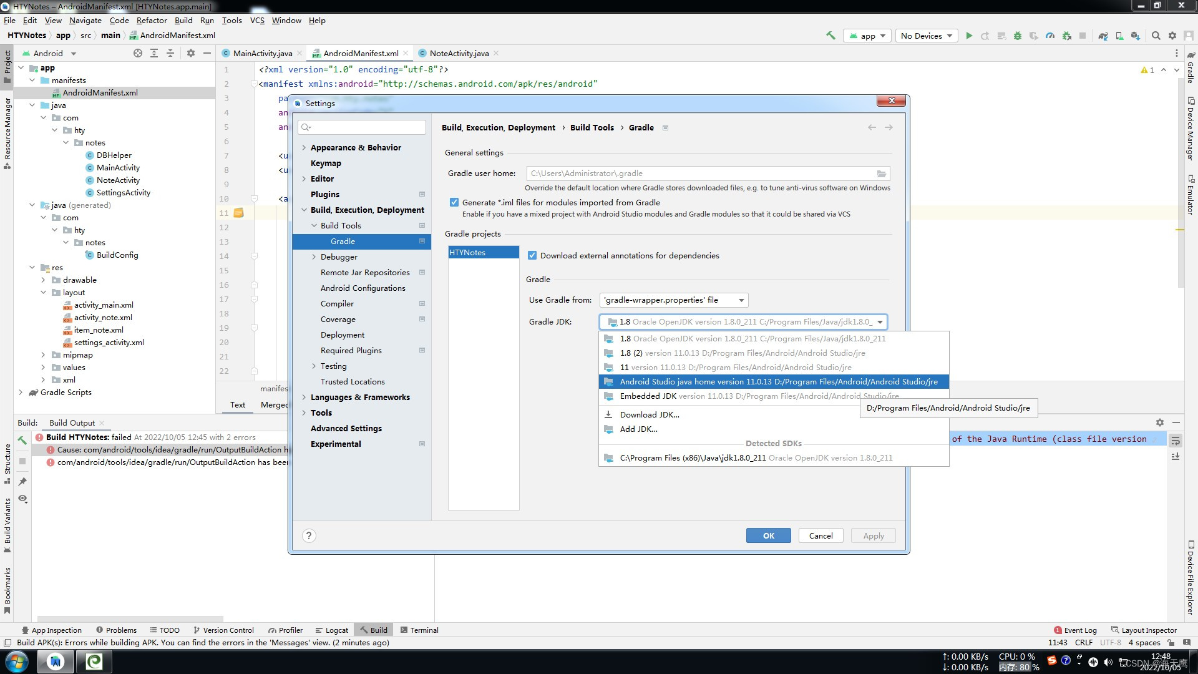Open the Gradle side tool window
Screen dimensions: 1198x674
point(1191,67)
